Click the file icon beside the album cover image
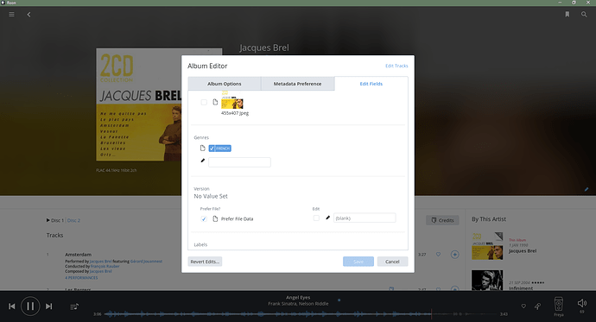Viewport: 596px width, 322px height. click(x=215, y=102)
